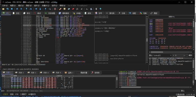This screenshot has width=196, height=97.
Task: Select the 内存 2 dump tab
Action: (x=20, y=73)
